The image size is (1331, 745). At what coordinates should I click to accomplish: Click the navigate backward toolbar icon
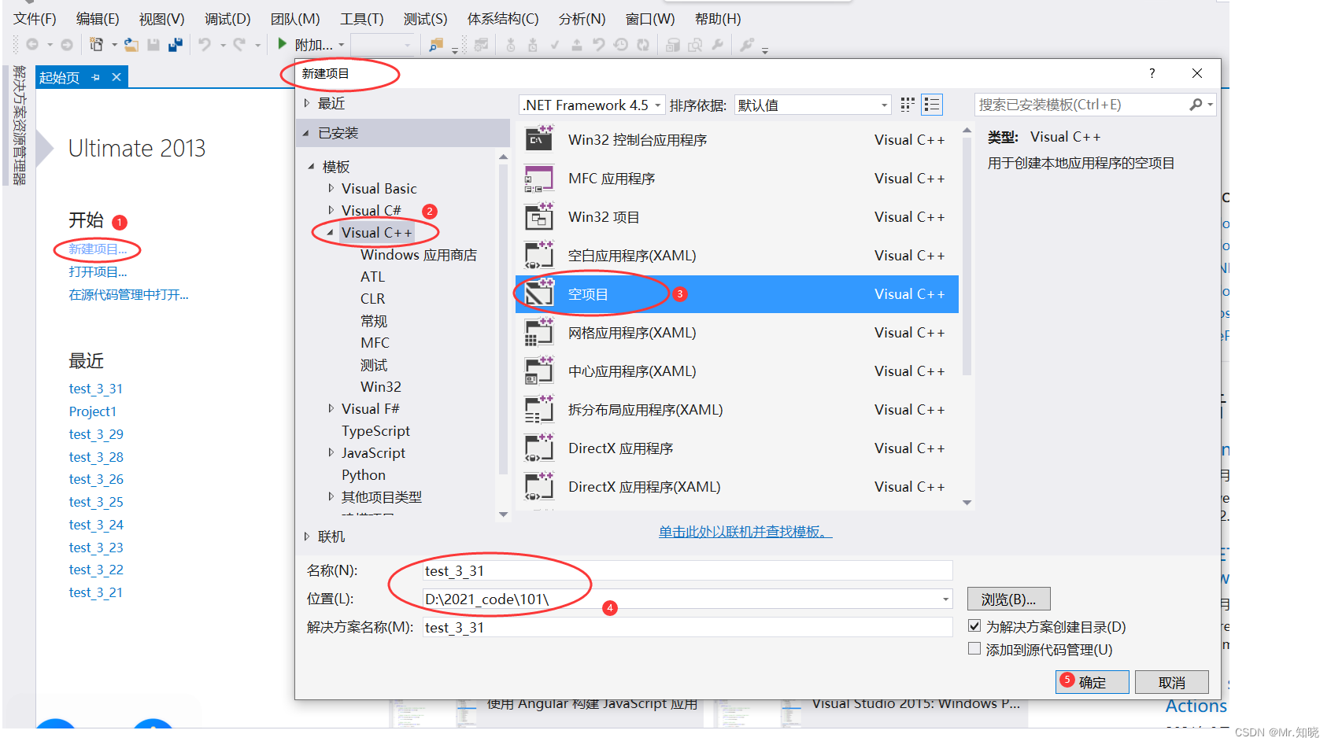coord(32,45)
